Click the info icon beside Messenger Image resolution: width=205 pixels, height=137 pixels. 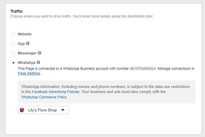tap(40, 53)
